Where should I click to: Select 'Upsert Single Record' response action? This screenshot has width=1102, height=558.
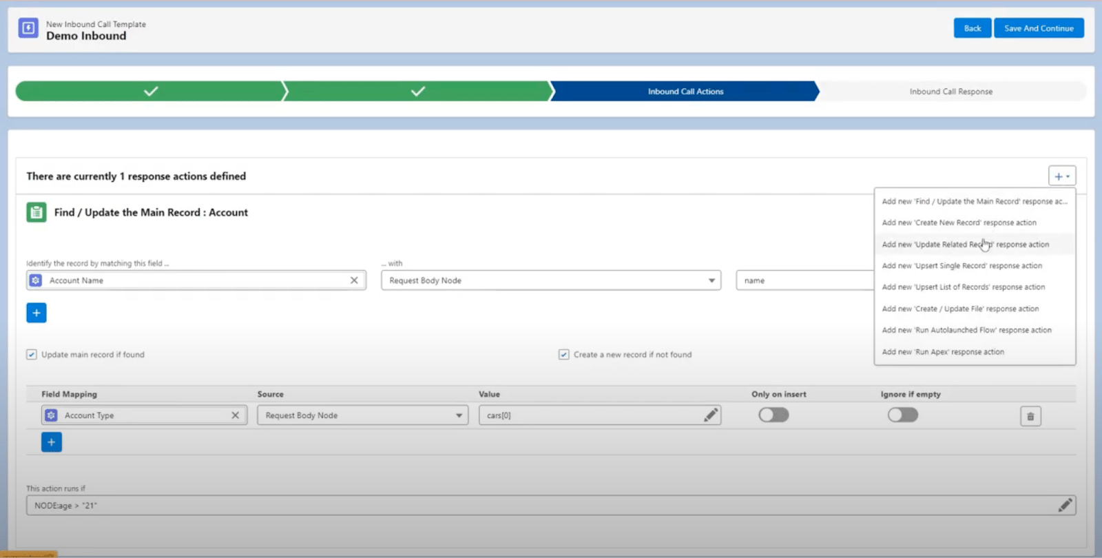pyautogui.click(x=975, y=266)
